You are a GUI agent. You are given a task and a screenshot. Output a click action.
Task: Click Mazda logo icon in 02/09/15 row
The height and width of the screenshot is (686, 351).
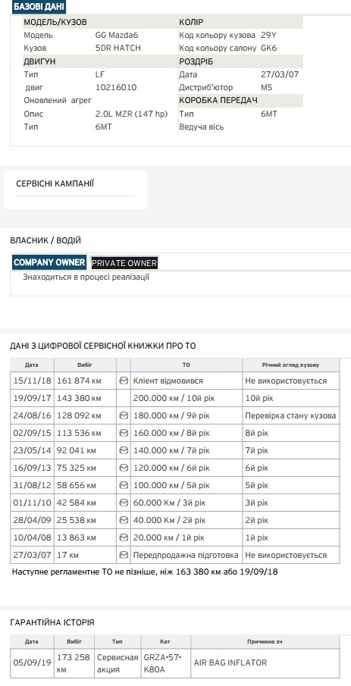(x=124, y=433)
